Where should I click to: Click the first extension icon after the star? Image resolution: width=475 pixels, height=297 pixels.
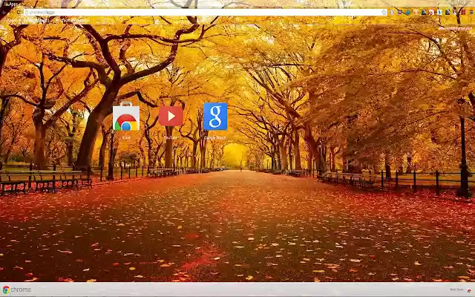click(x=392, y=12)
